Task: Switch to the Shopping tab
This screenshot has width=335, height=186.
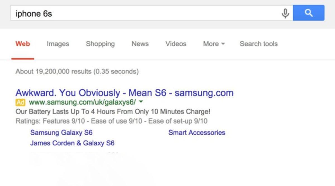Action: point(100,44)
